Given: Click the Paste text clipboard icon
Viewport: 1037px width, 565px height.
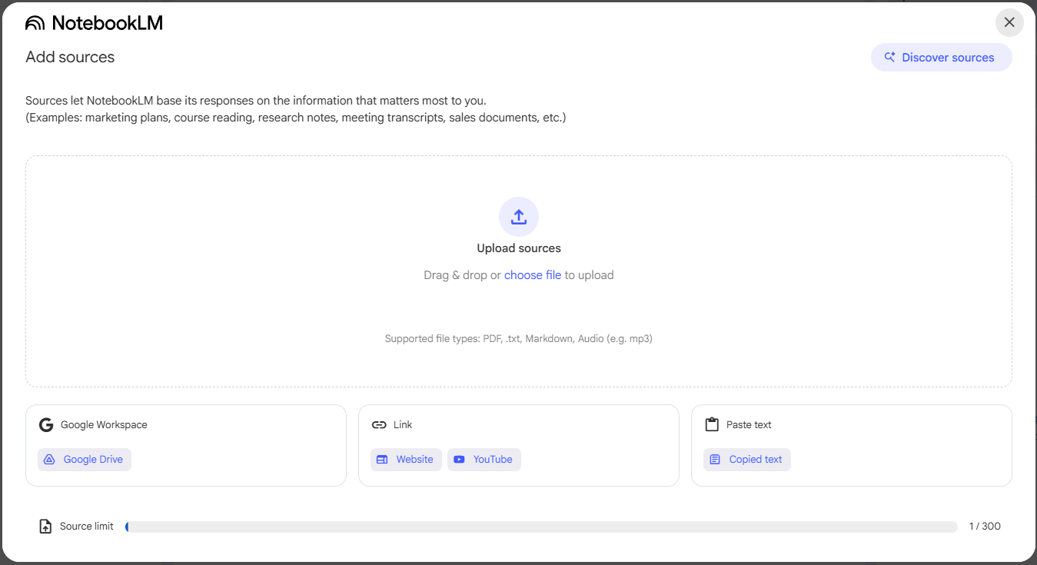Looking at the screenshot, I should (x=712, y=425).
